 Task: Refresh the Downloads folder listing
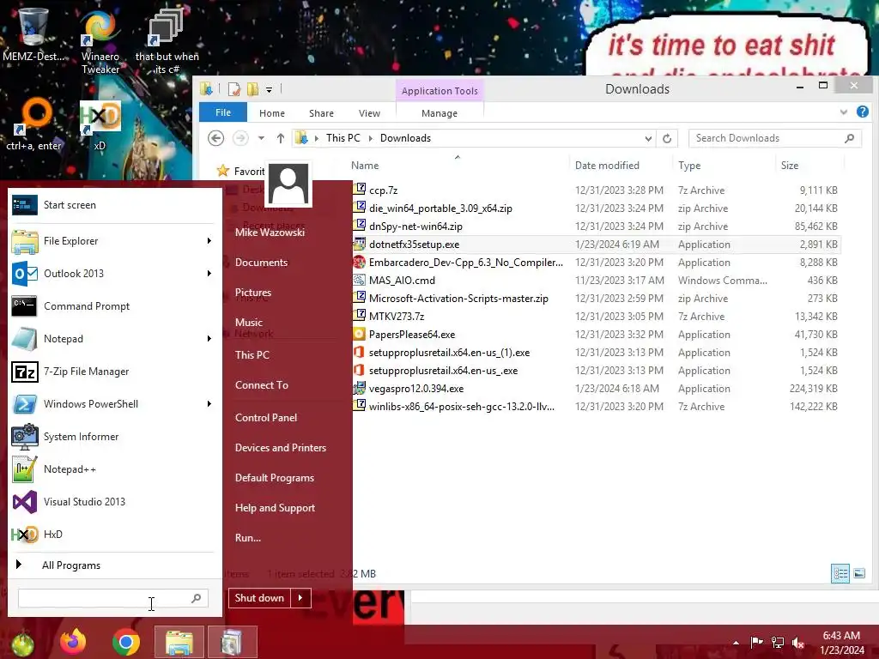click(666, 138)
